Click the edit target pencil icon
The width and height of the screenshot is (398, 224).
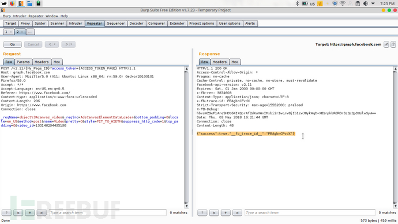point(386,44)
